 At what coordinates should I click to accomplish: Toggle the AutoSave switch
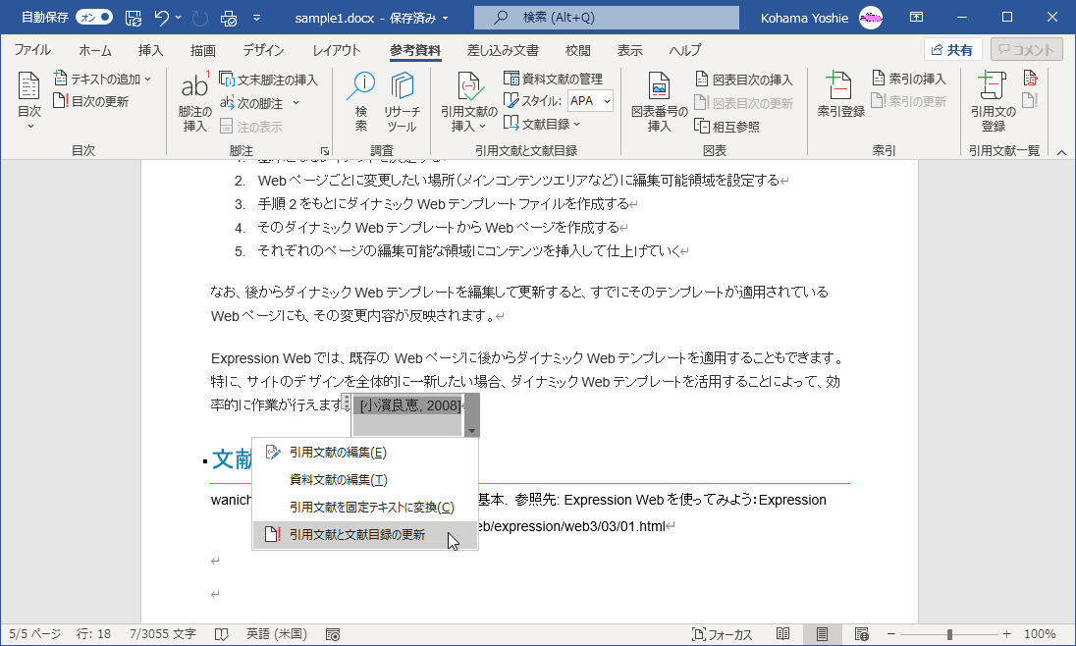(94, 17)
